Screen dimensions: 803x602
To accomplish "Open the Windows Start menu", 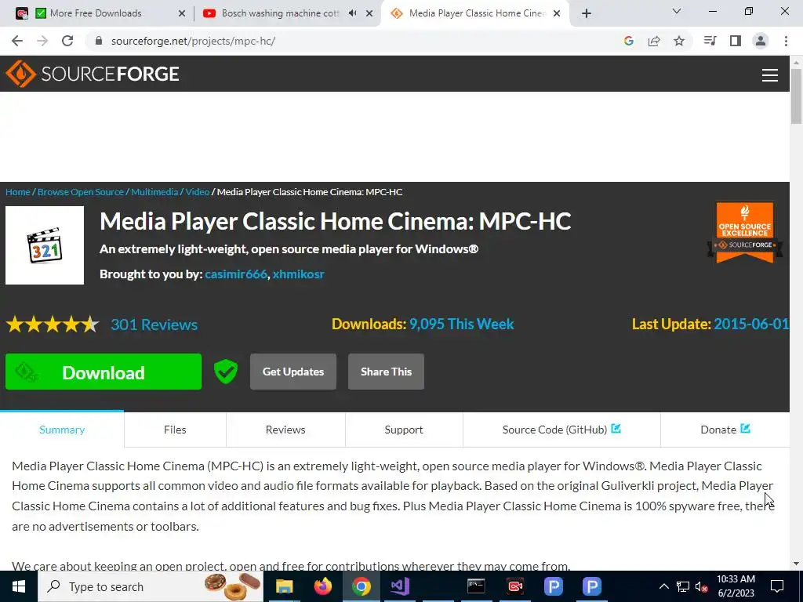I will point(19,586).
